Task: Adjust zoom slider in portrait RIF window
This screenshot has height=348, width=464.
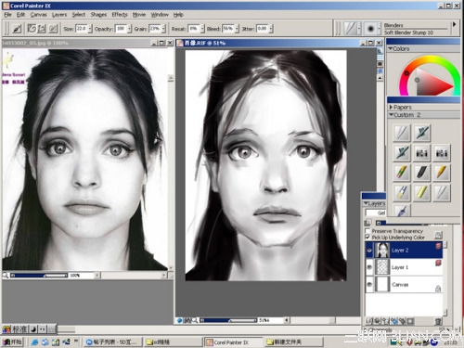Action: click(229, 320)
